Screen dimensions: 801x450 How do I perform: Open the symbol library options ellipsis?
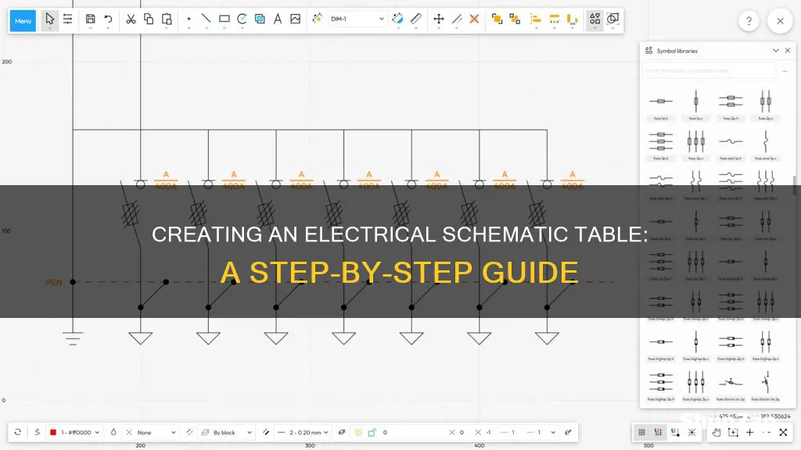(785, 71)
